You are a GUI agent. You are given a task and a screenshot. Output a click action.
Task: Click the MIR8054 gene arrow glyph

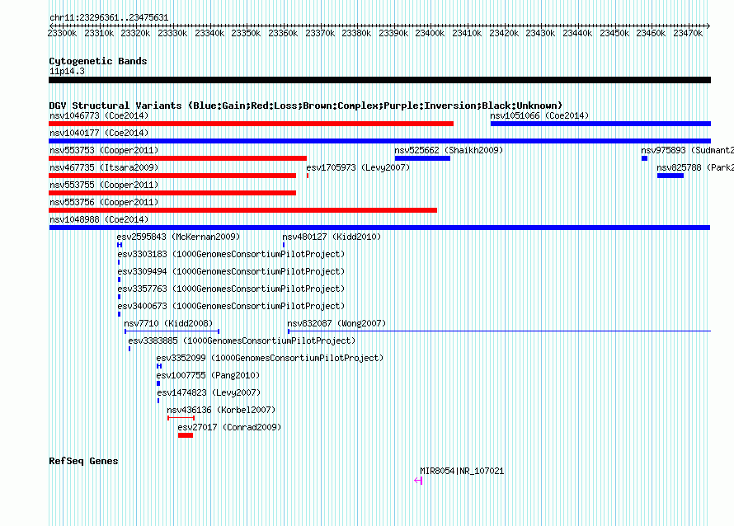(418, 481)
